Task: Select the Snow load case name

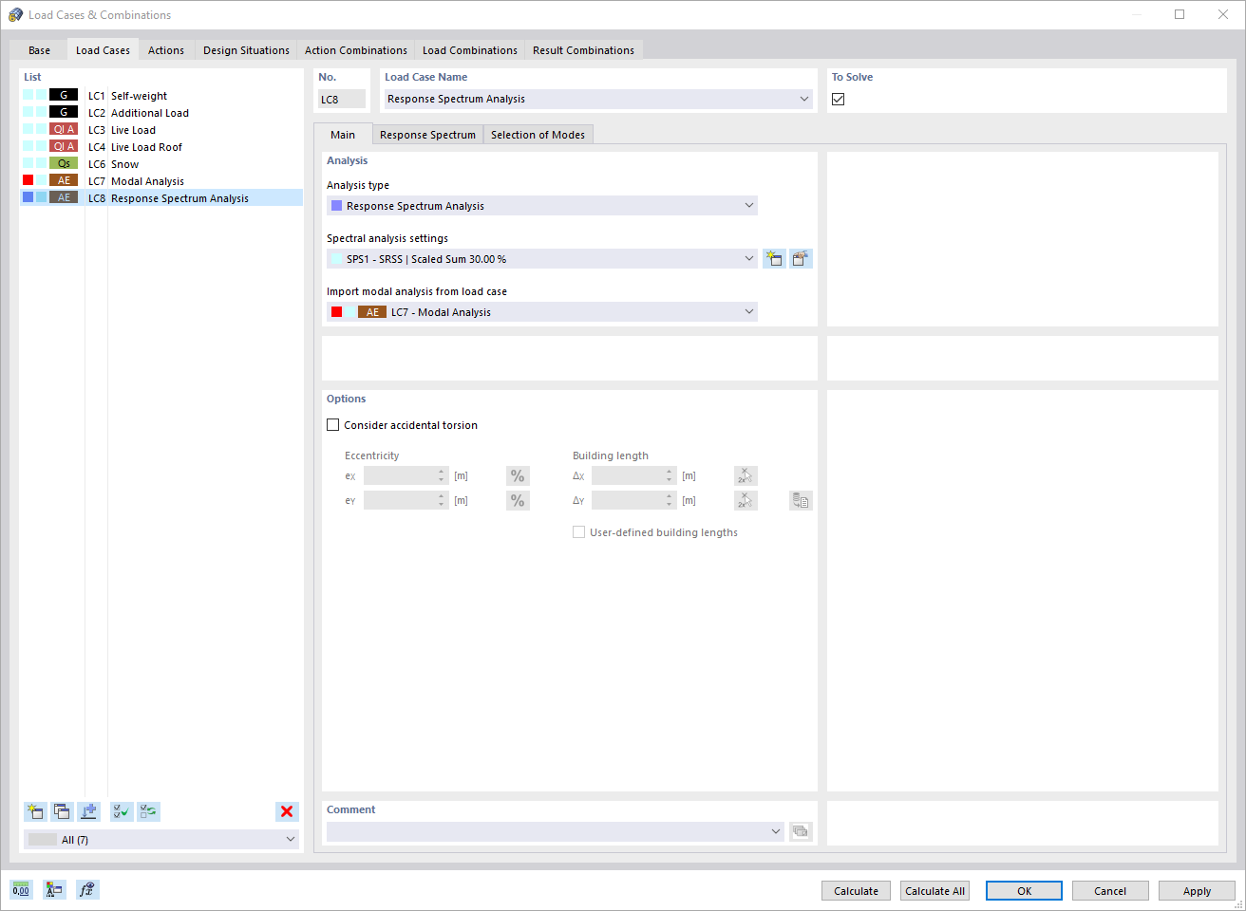Action: coord(124,164)
